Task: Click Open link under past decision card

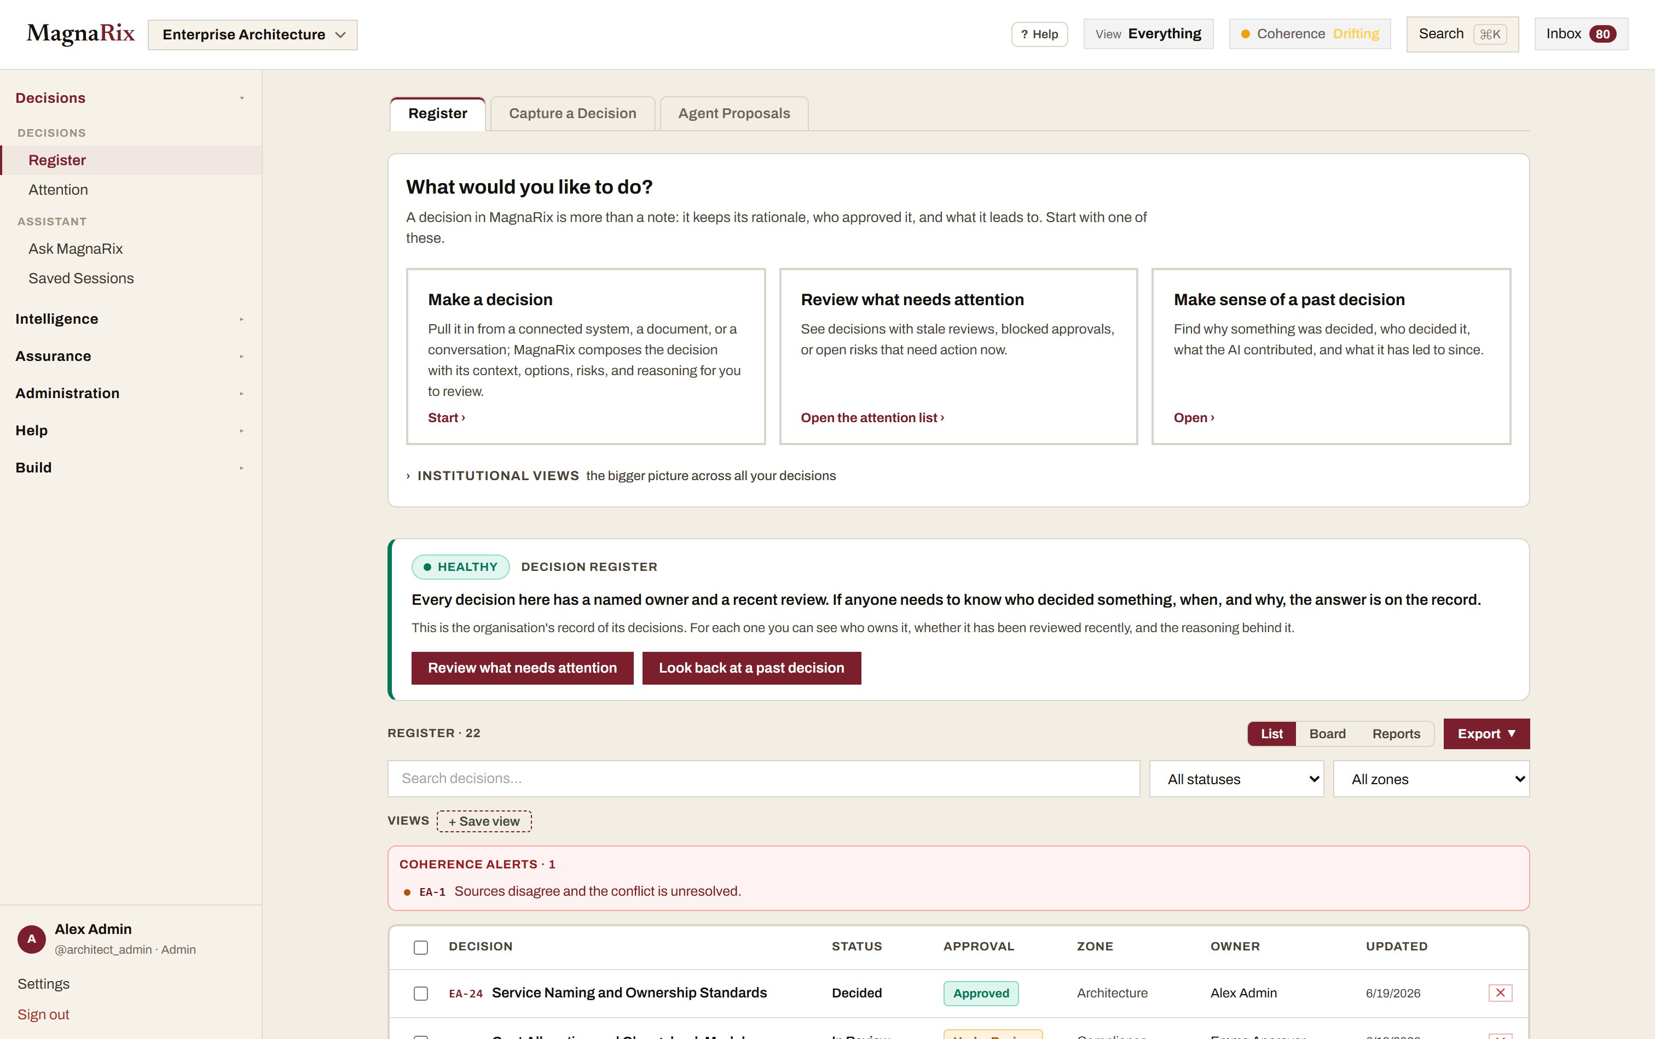Action: (x=1194, y=418)
